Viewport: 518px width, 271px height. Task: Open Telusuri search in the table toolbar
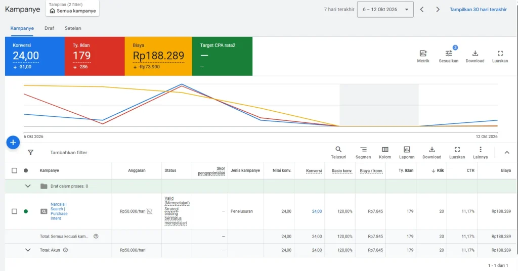pyautogui.click(x=338, y=153)
